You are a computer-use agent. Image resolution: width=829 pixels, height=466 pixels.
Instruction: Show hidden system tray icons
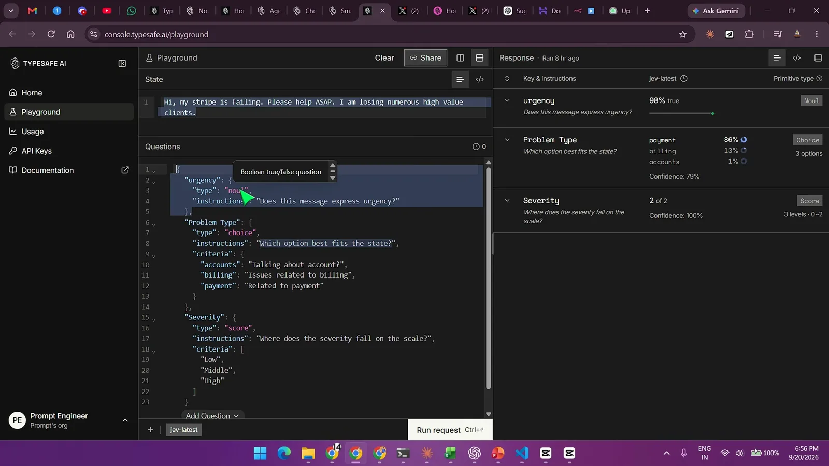click(x=666, y=454)
